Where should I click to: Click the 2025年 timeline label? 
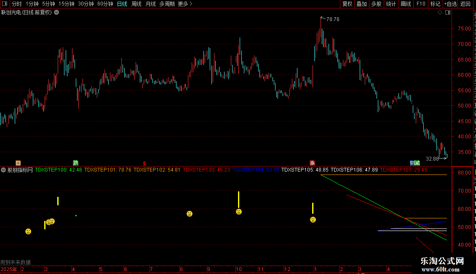point(9,269)
